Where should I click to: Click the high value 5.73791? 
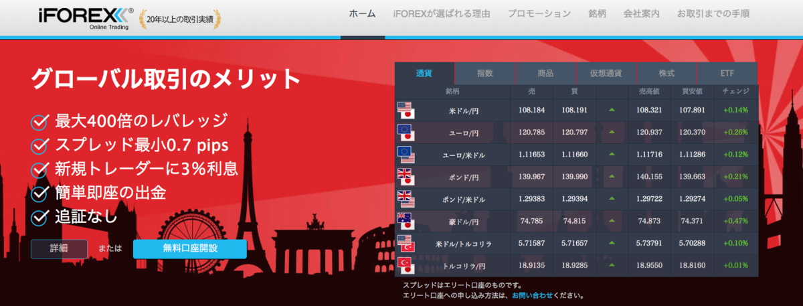pyautogui.click(x=650, y=244)
